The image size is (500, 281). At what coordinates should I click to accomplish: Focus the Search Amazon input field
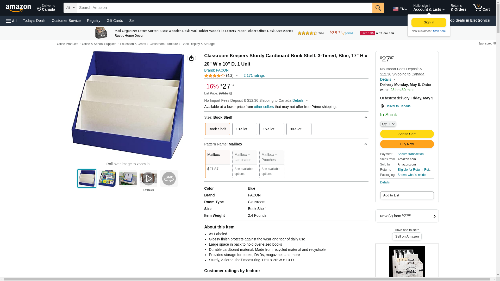pyautogui.click(x=225, y=8)
